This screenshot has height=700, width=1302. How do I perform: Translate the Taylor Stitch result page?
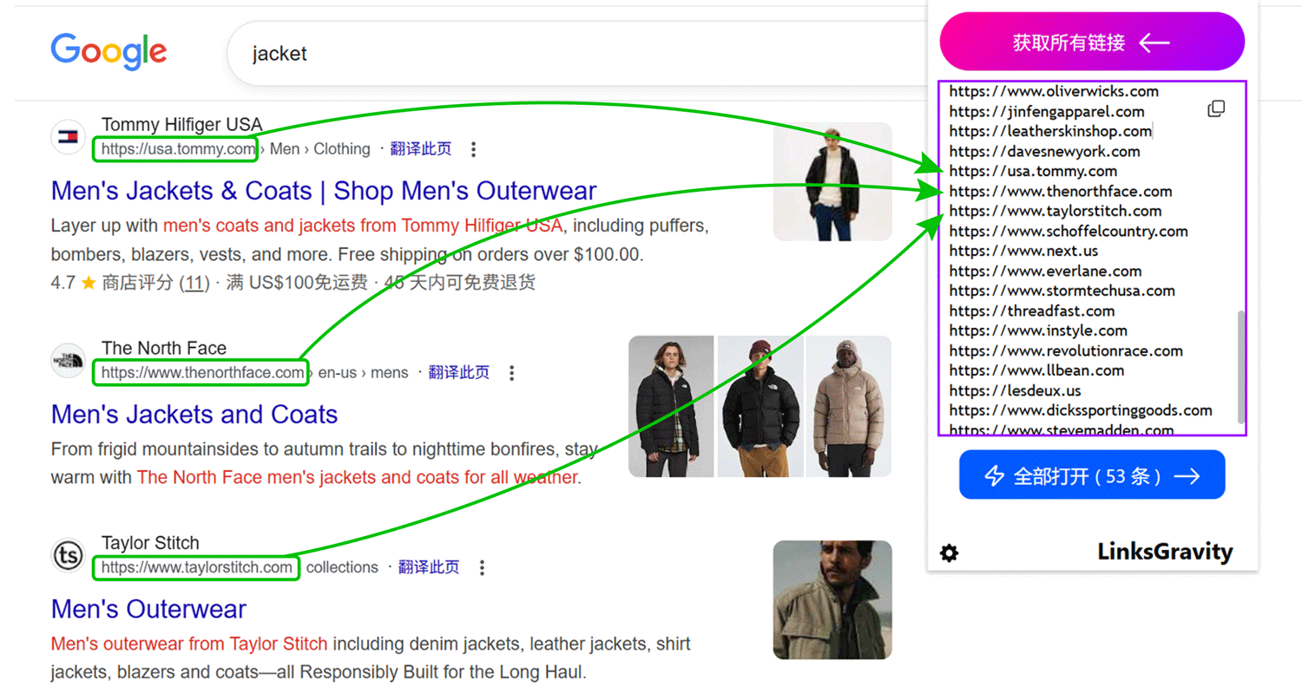tap(429, 568)
